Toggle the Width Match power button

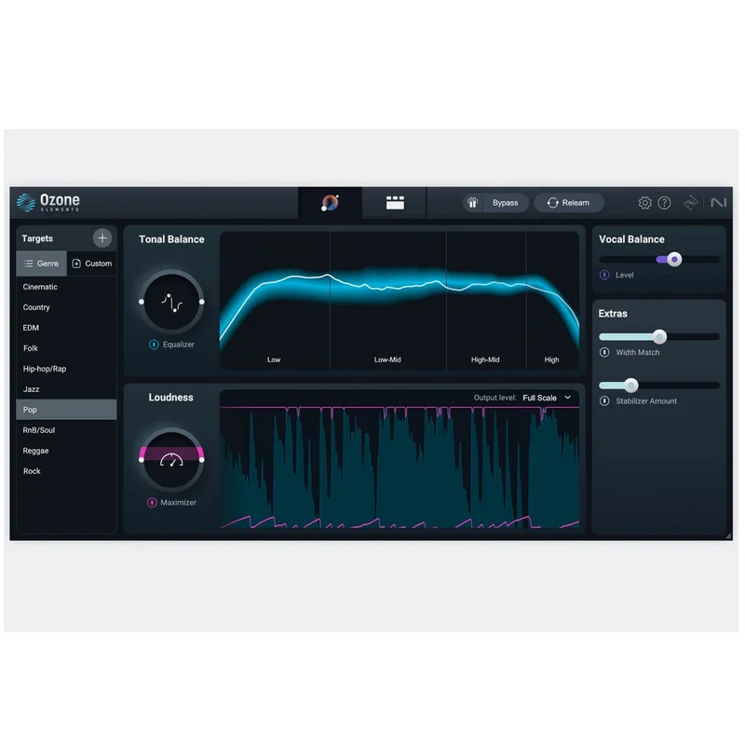(604, 352)
